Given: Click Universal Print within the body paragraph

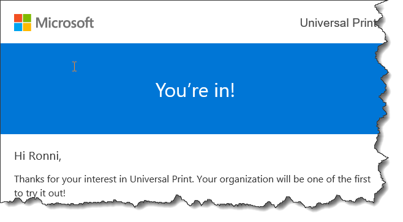Looking at the screenshot, I should tap(162, 179).
